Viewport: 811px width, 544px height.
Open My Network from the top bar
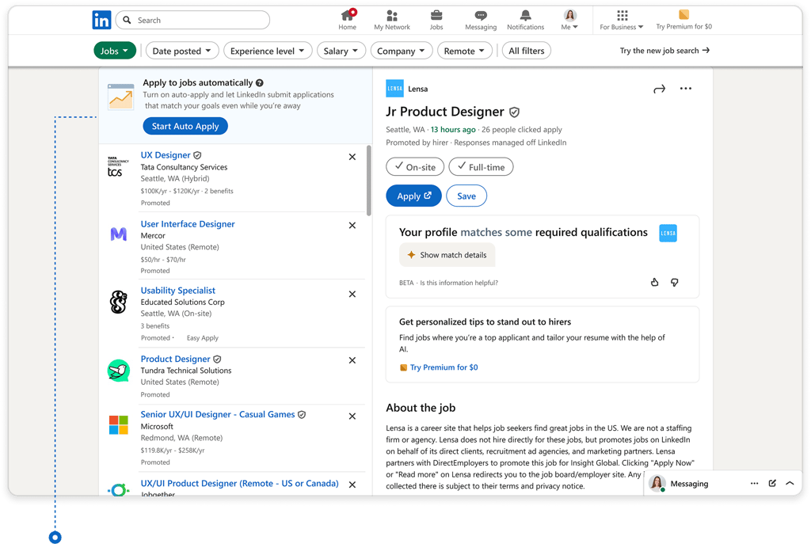click(x=392, y=20)
